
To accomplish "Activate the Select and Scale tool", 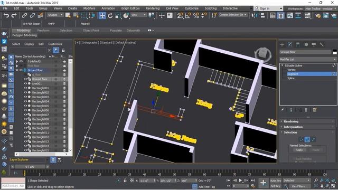I will [x=118, y=15].
